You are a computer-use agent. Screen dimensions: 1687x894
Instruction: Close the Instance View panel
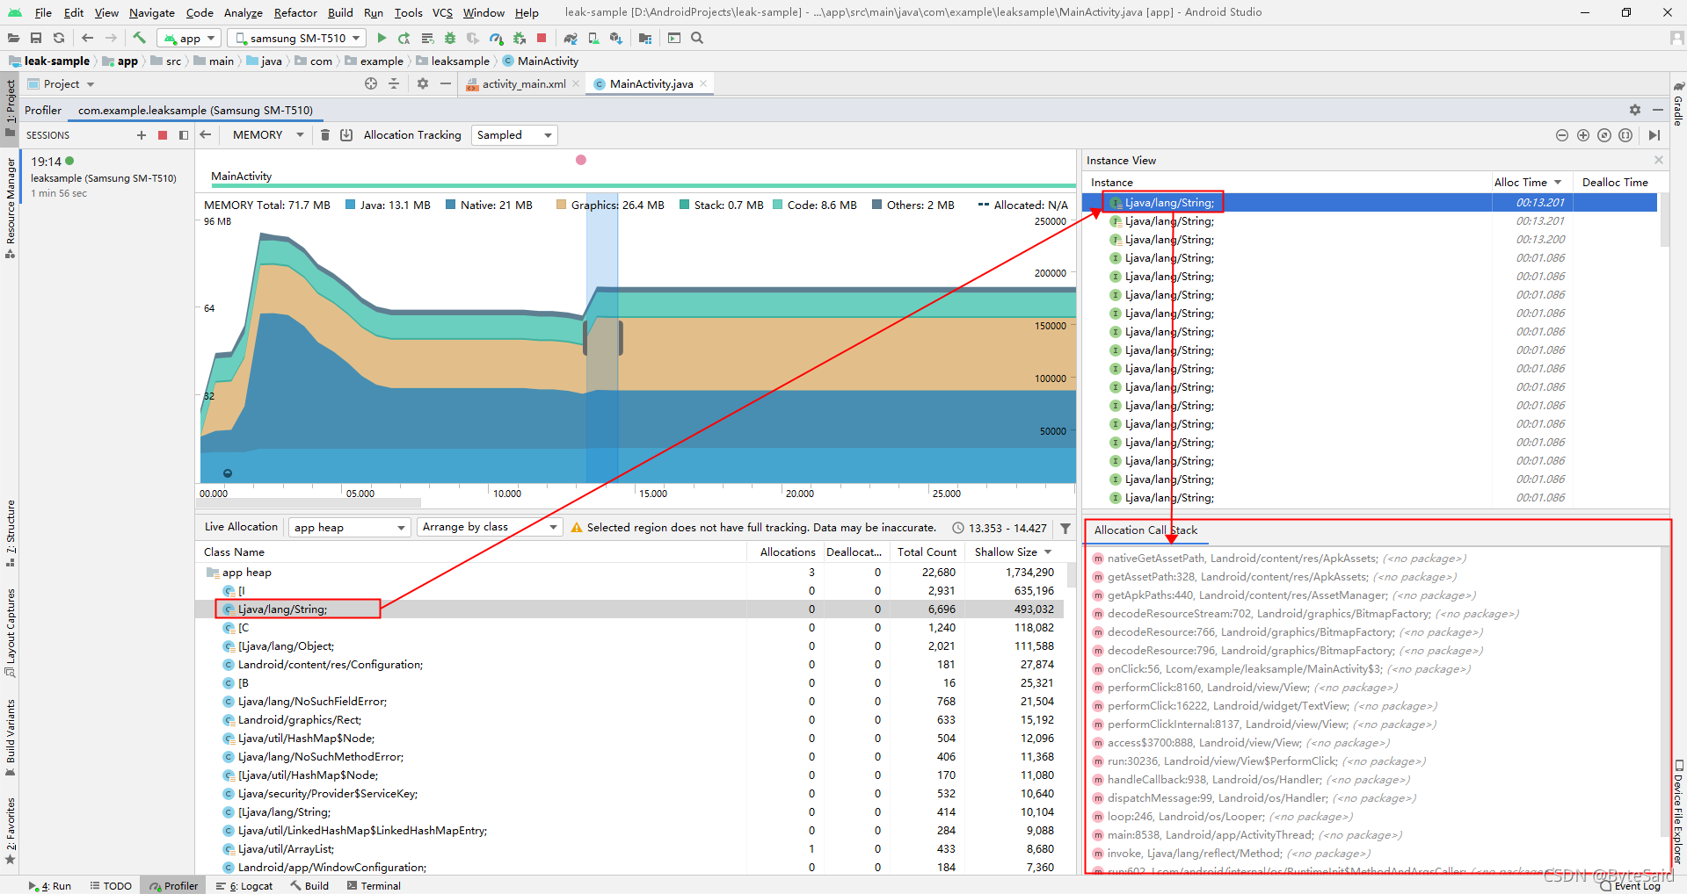[x=1659, y=160]
